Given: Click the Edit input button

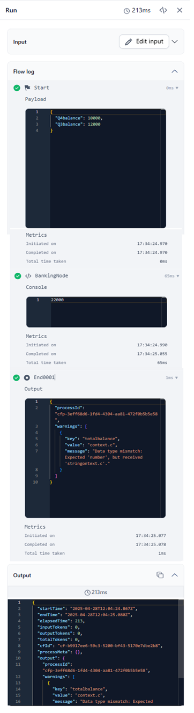Looking at the screenshot, I should click(x=144, y=41).
